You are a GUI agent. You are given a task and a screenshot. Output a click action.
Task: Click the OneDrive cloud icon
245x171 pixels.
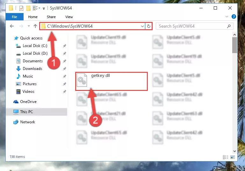[x=16, y=102]
